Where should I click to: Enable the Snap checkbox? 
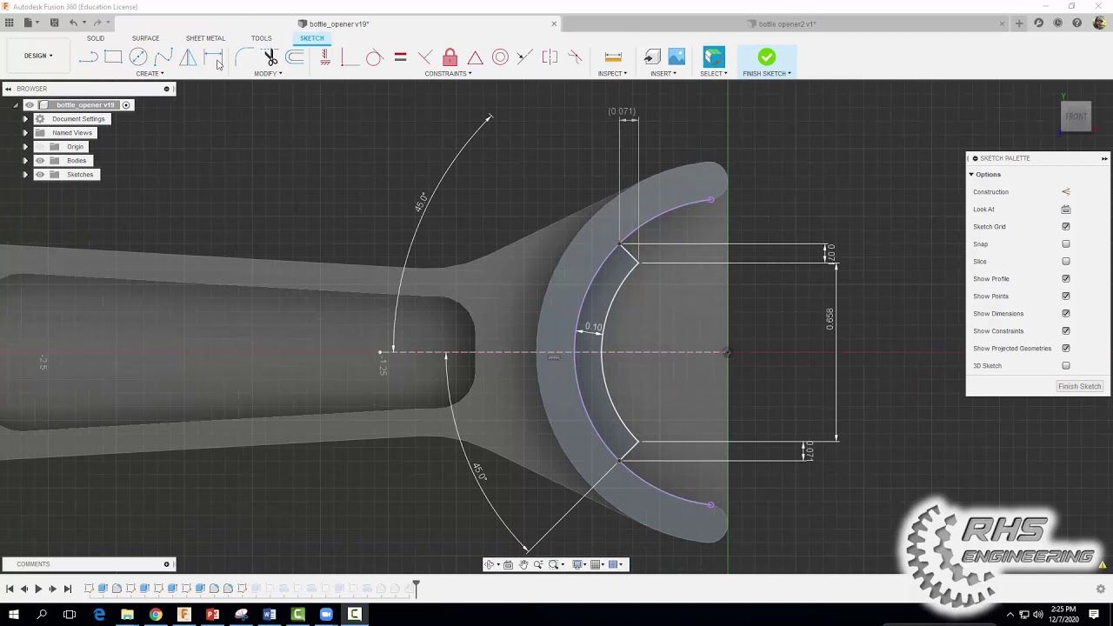point(1066,244)
